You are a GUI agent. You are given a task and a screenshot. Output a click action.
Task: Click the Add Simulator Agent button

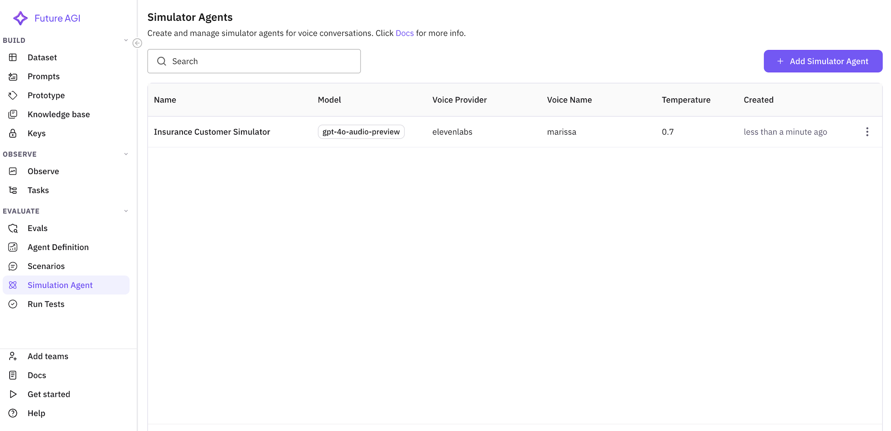point(823,61)
